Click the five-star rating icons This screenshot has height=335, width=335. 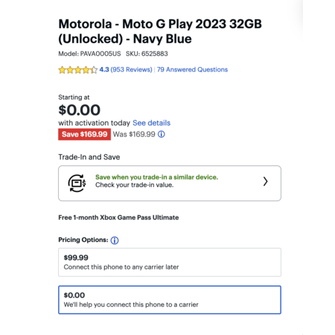[x=77, y=70]
